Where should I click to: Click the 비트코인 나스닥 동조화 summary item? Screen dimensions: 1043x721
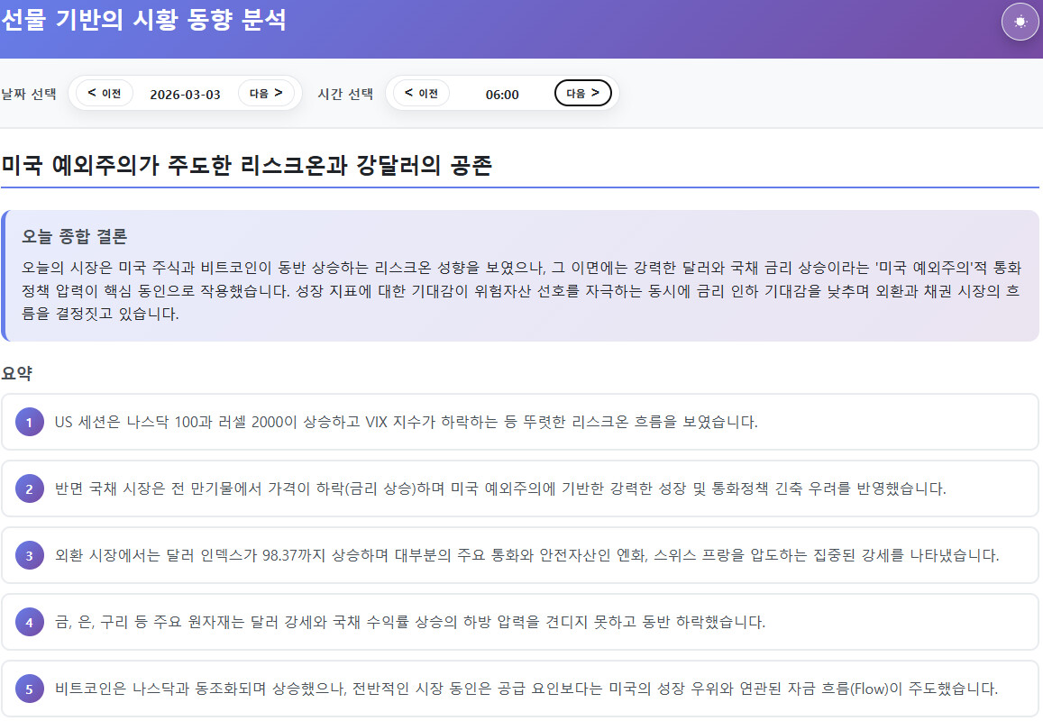point(526,689)
